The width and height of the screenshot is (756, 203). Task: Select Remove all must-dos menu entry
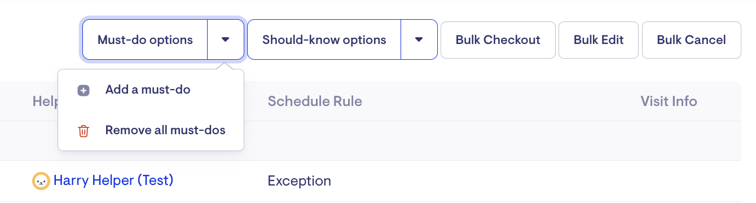(151, 130)
